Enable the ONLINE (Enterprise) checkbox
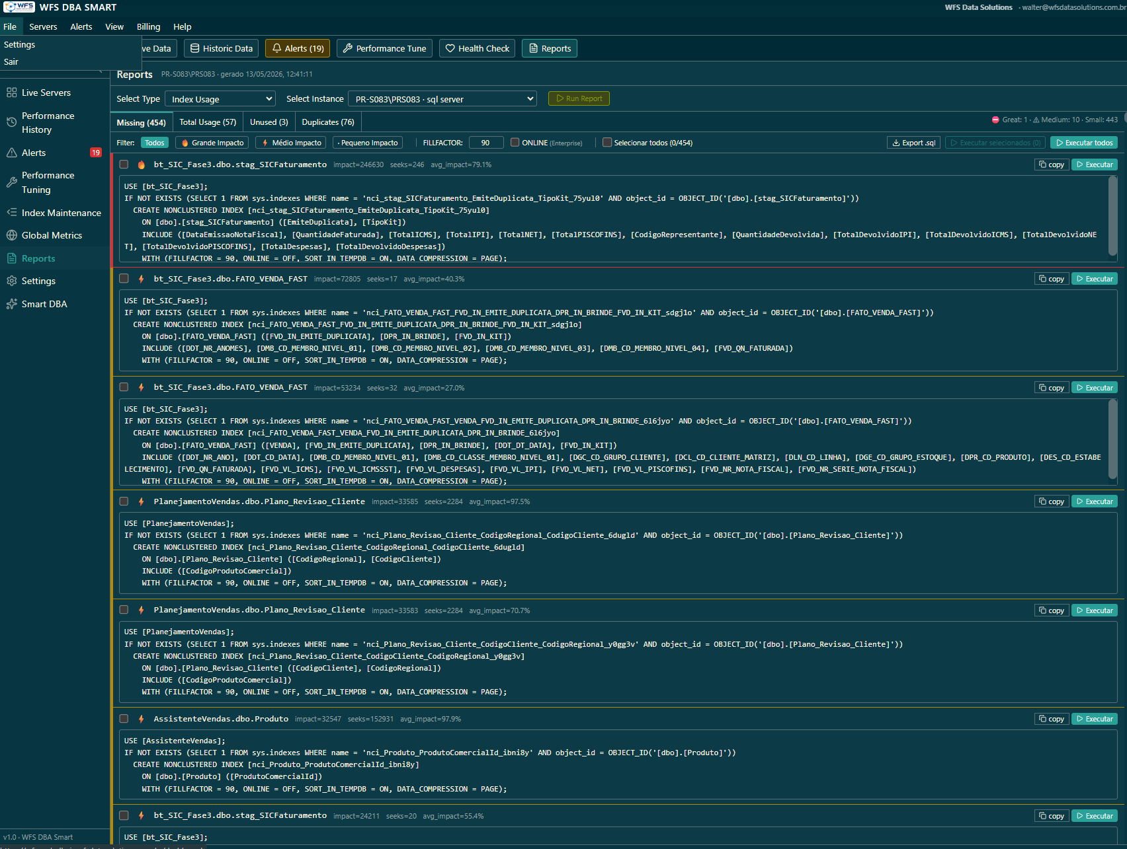This screenshot has height=849, width=1127. tap(515, 142)
